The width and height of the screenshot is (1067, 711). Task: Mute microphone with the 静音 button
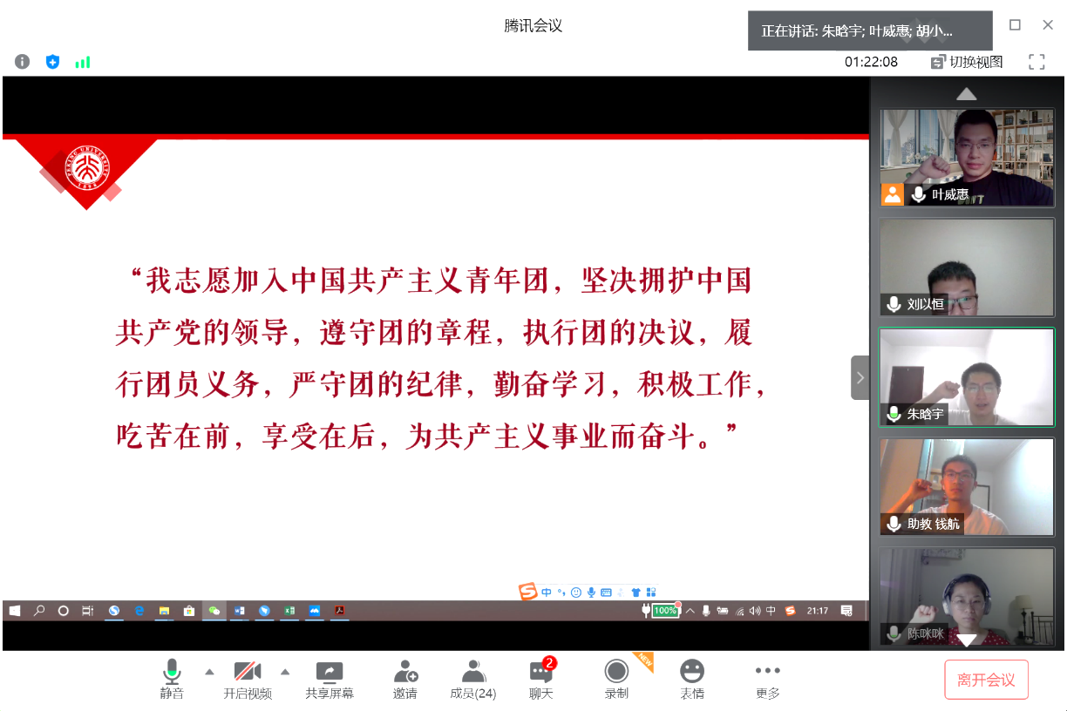(172, 680)
